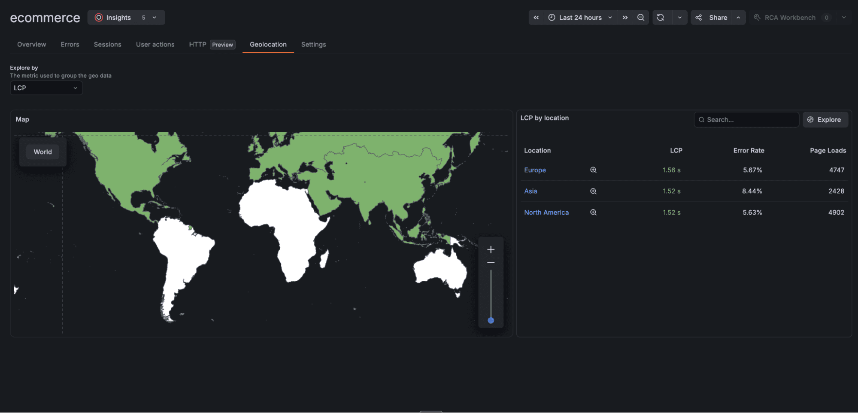Collapse the Share options chevron
The width and height of the screenshot is (858, 413).
(738, 18)
